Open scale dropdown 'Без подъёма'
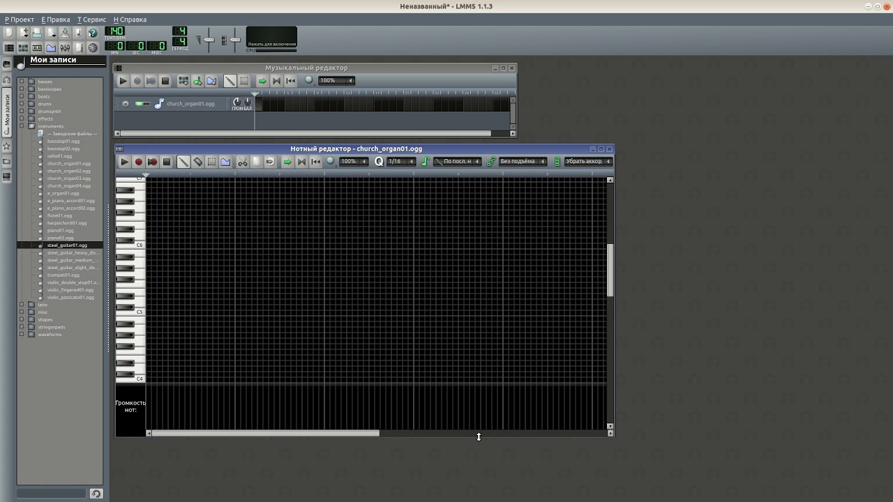 click(523, 162)
